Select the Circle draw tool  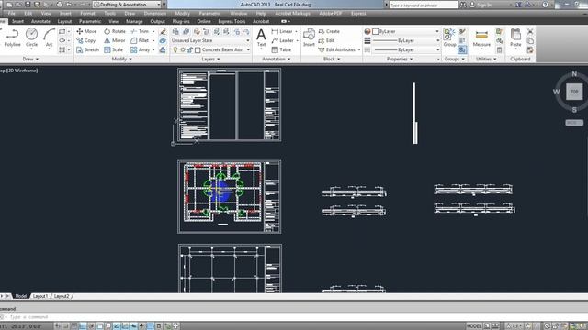pyautogui.click(x=31, y=38)
